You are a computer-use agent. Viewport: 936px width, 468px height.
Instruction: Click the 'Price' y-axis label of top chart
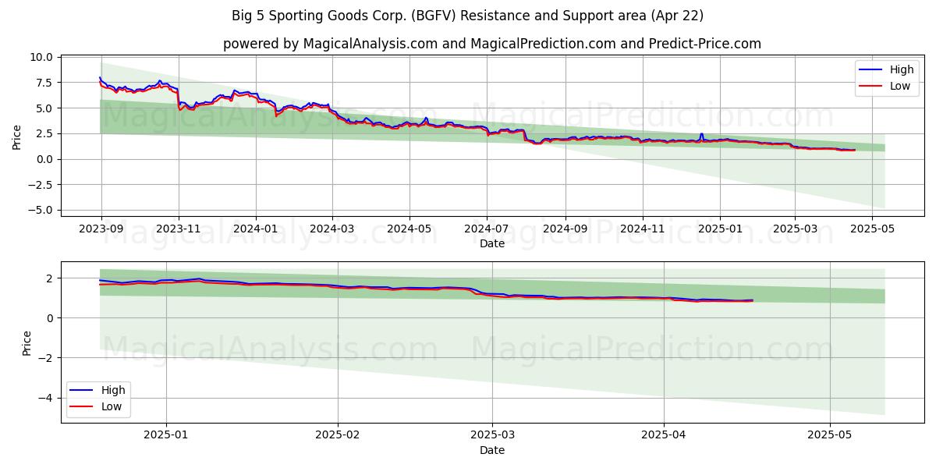pos(16,136)
